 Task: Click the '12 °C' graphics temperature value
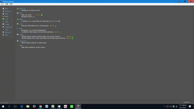[x=57, y=32]
